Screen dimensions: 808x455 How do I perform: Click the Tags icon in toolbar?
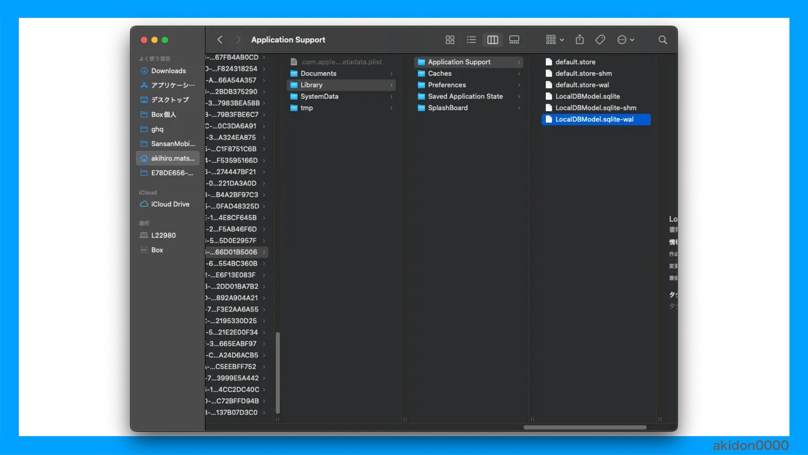600,40
